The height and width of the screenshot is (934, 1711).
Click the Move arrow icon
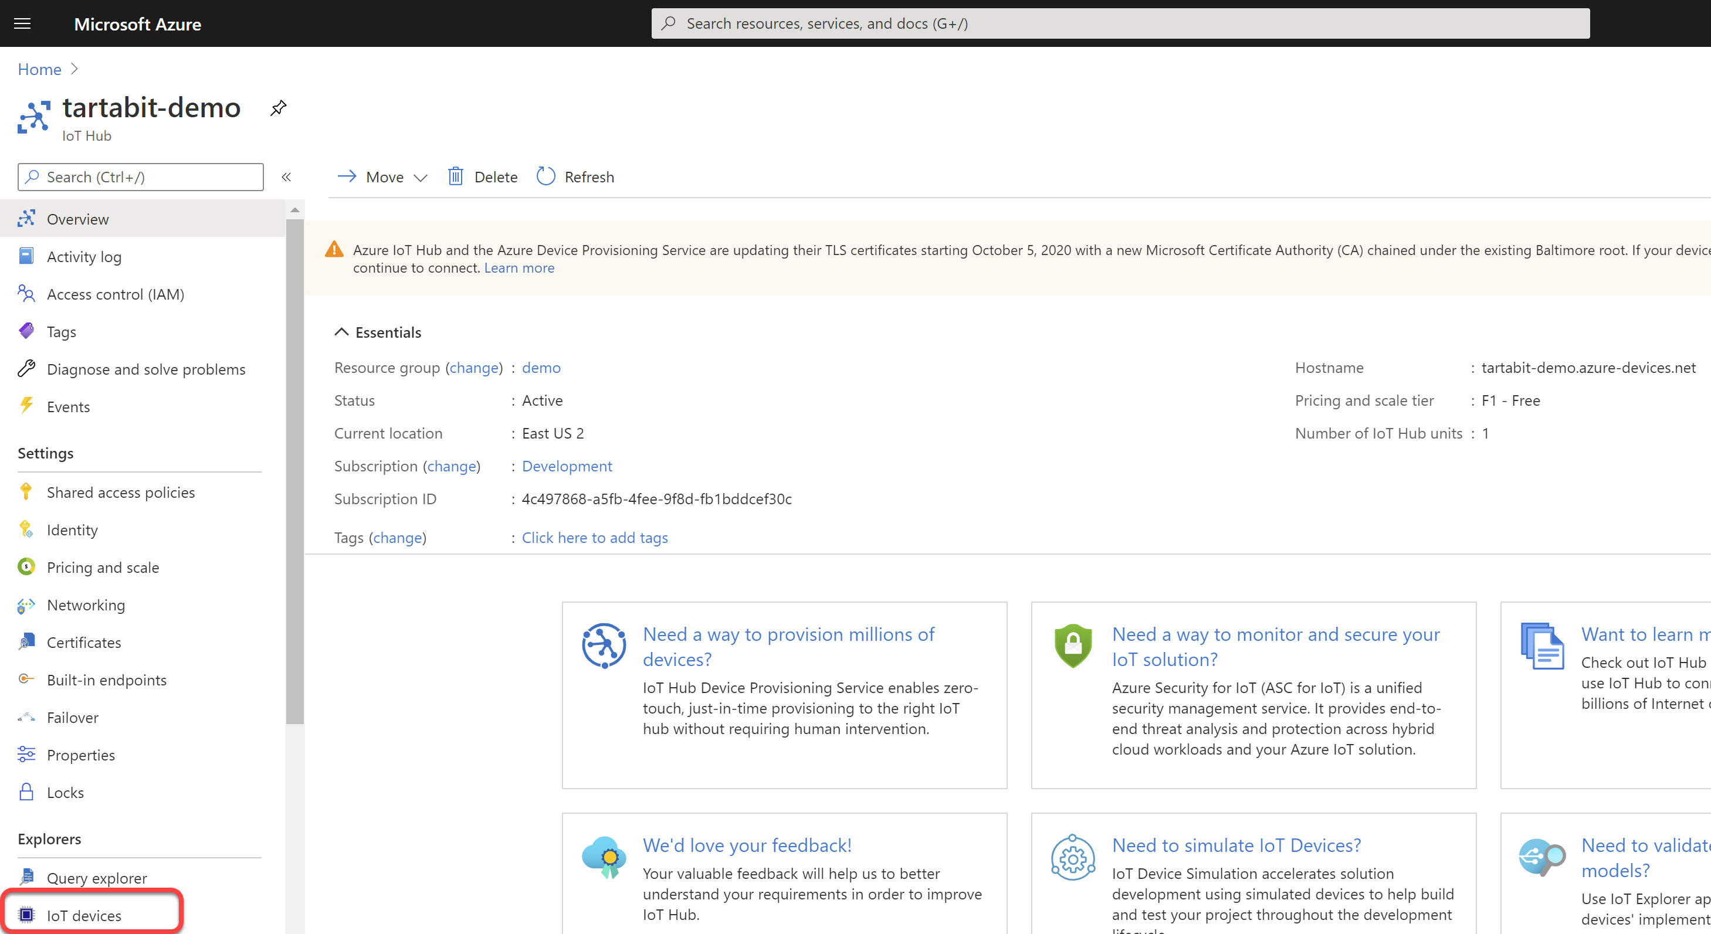pos(347,176)
